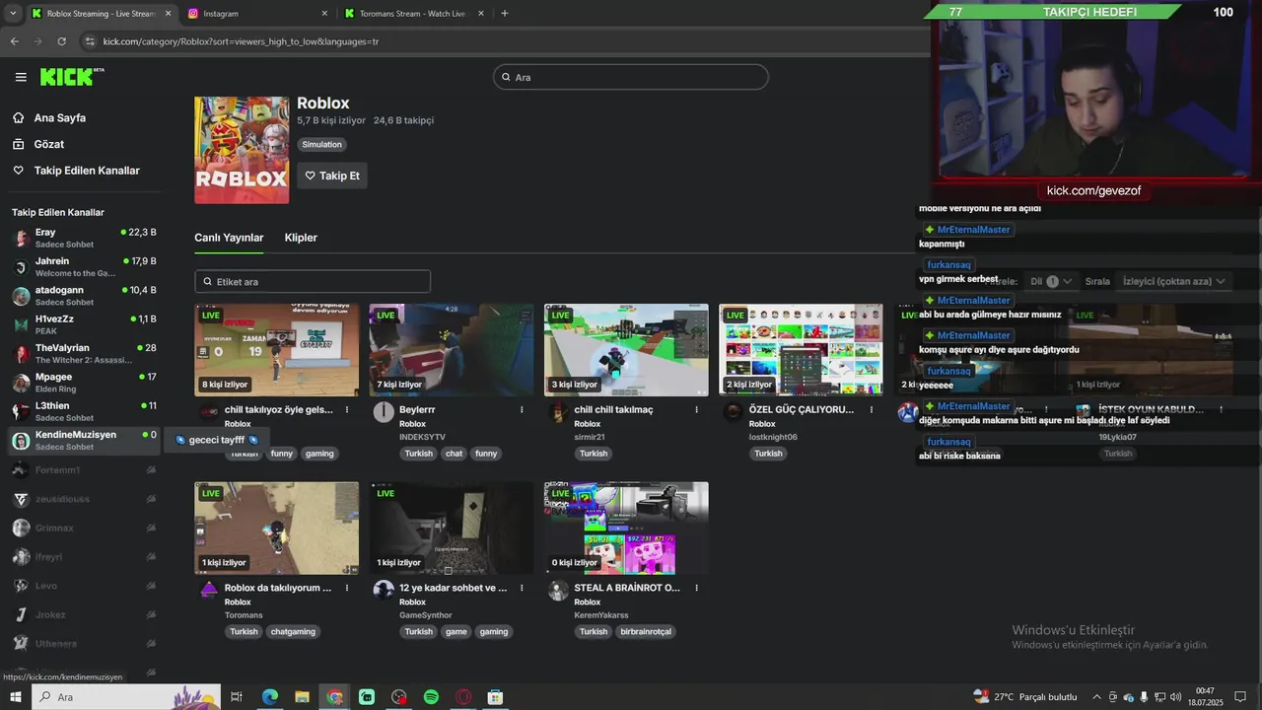This screenshot has height=710, width=1262.
Task: Click the Simulation category tag
Action: click(x=322, y=145)
